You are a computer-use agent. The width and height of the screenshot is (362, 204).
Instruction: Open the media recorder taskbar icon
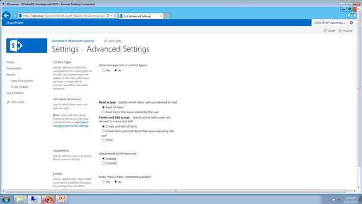pos(48,199)
